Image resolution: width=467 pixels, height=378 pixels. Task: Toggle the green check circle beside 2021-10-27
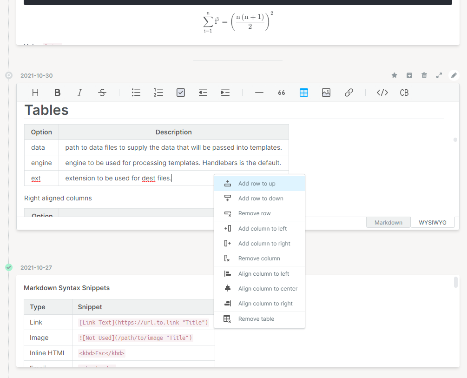pyautogui.click(x=8, y=267)
